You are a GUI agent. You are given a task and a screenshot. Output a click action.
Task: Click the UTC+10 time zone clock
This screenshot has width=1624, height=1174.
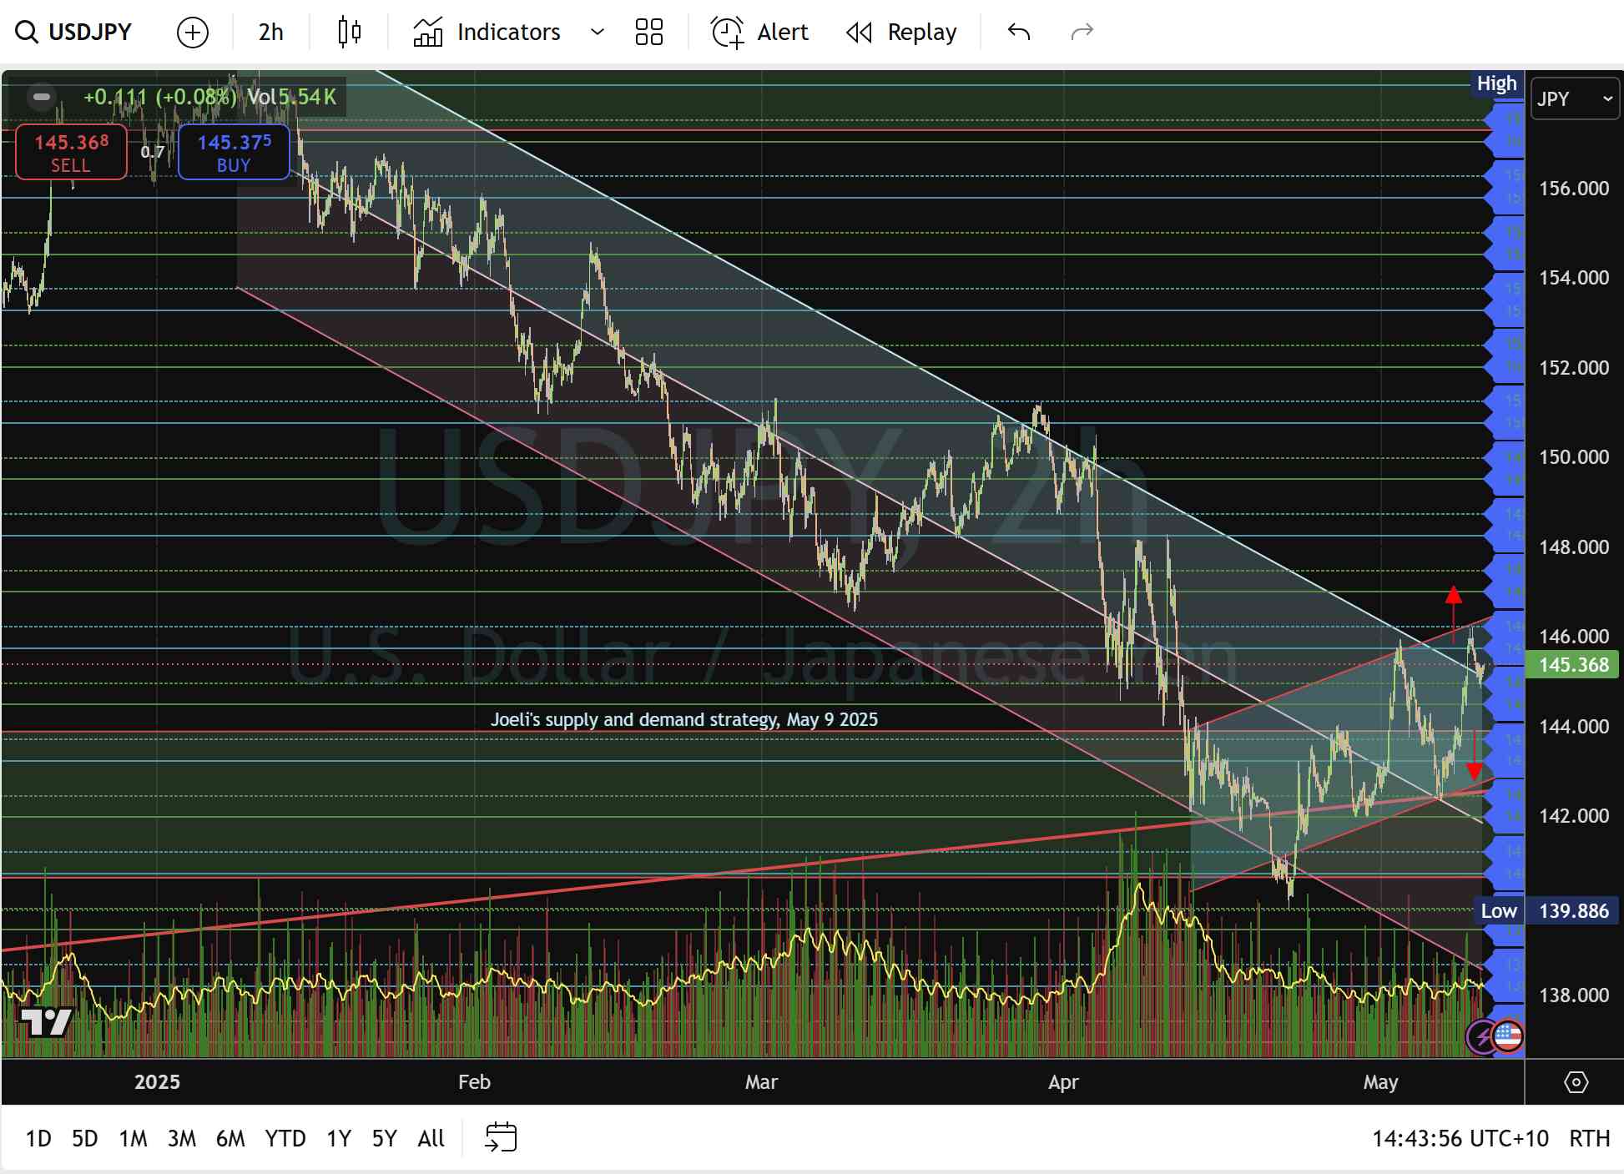1460,1138
